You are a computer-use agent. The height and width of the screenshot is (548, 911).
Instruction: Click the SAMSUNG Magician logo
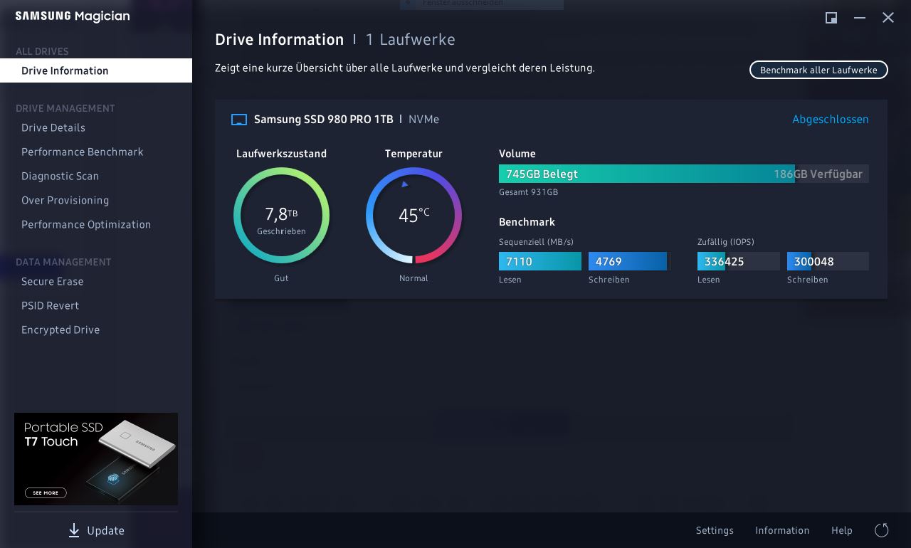[73, 16]
